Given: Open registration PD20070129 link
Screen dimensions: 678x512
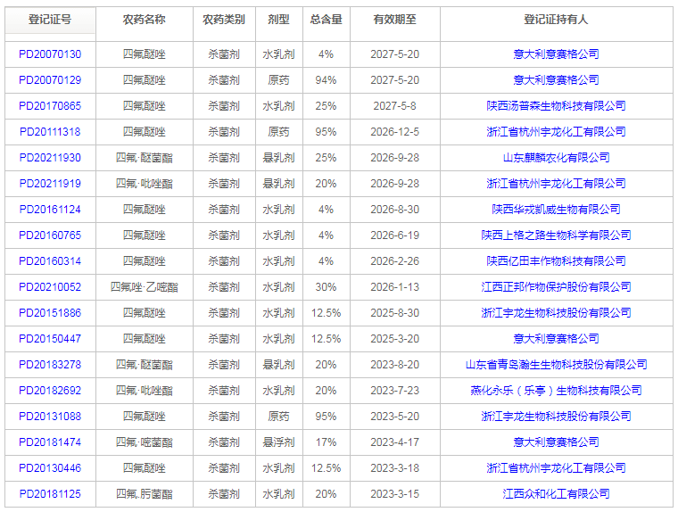Looking at the screenshot, I should coord(50,80).
